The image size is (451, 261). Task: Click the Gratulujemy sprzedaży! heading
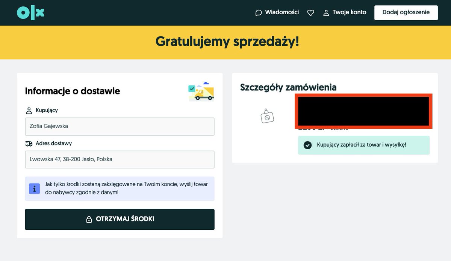(227, 41)
